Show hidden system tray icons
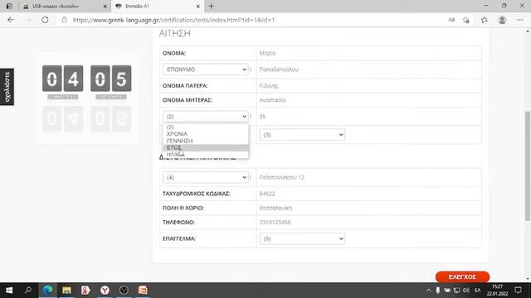 coord(428,291)
